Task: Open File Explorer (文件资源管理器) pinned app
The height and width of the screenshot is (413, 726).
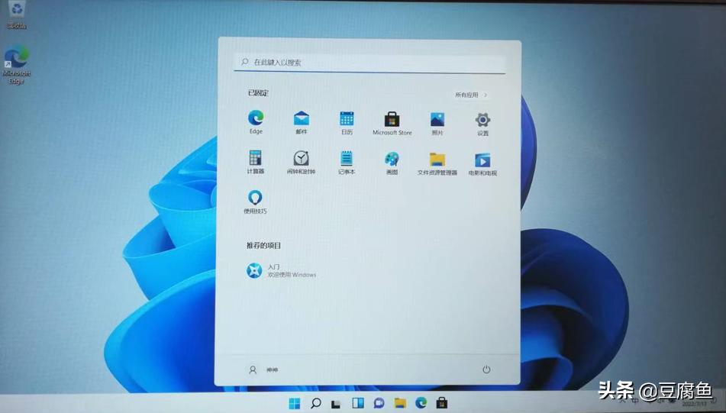Action: pos(437,163)
